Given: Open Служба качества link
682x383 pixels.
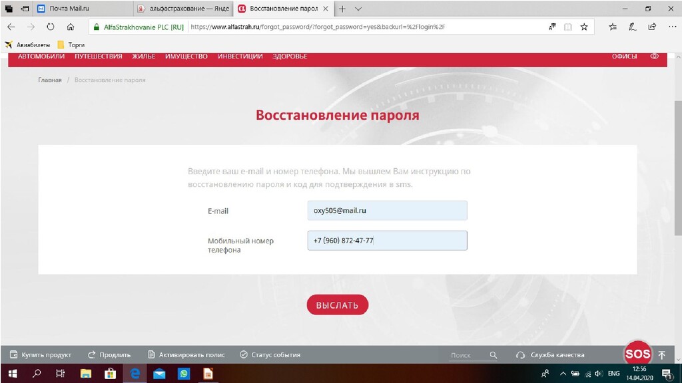Looking at the screenshot, I should (x=550, y=355).
